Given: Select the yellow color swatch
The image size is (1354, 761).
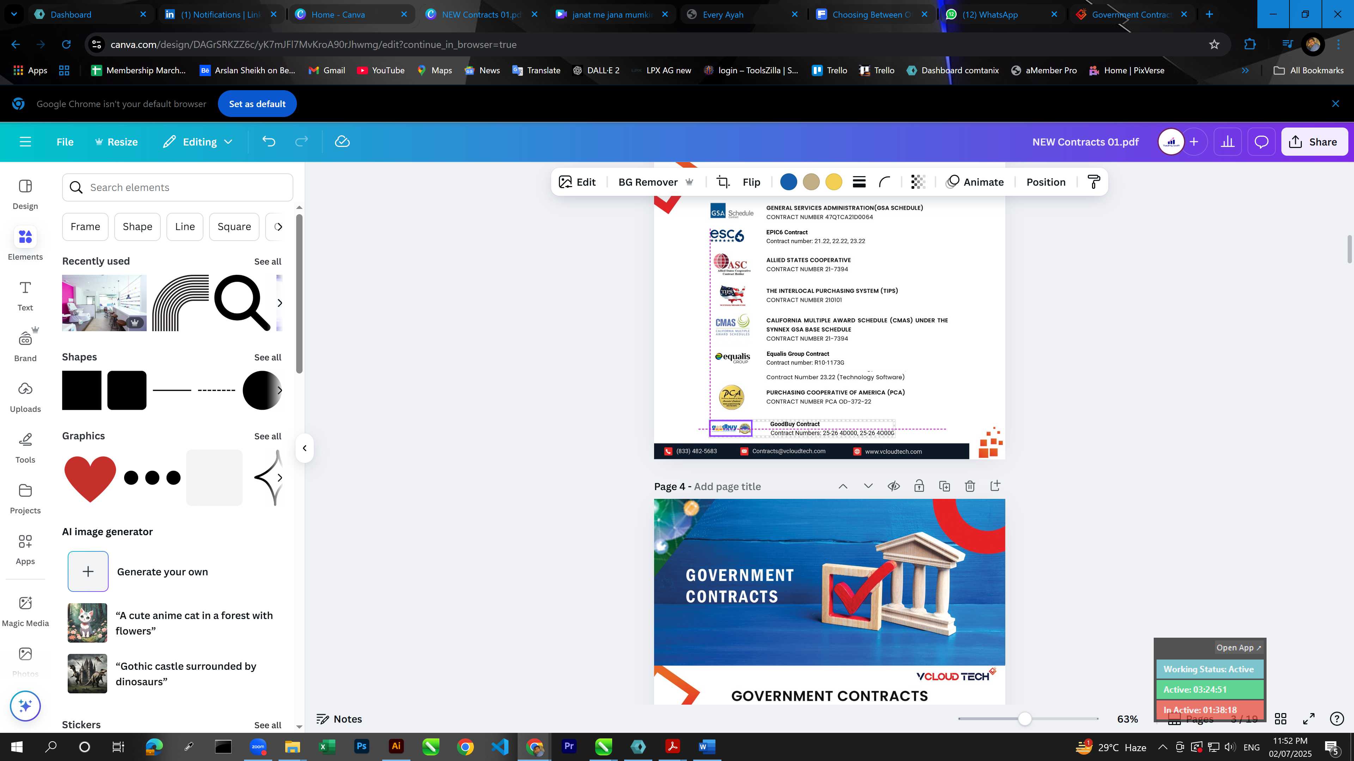Looking at the screenshot, I should 834,182.
